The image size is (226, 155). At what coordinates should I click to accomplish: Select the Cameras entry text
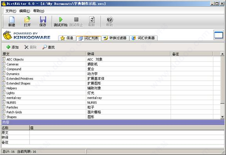(x=13, y=64)
